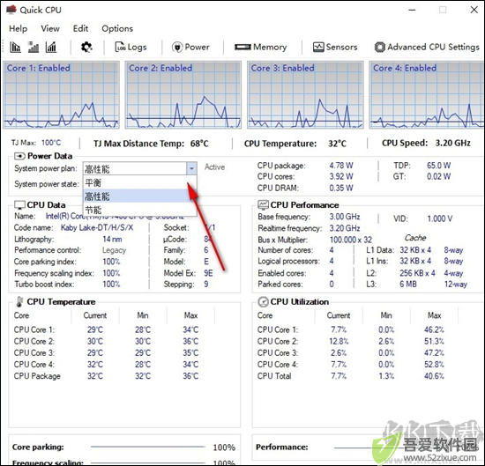This screenshot has height=466, width=485.
Task: Open settings via the gear icon
Action: point(86,48)
